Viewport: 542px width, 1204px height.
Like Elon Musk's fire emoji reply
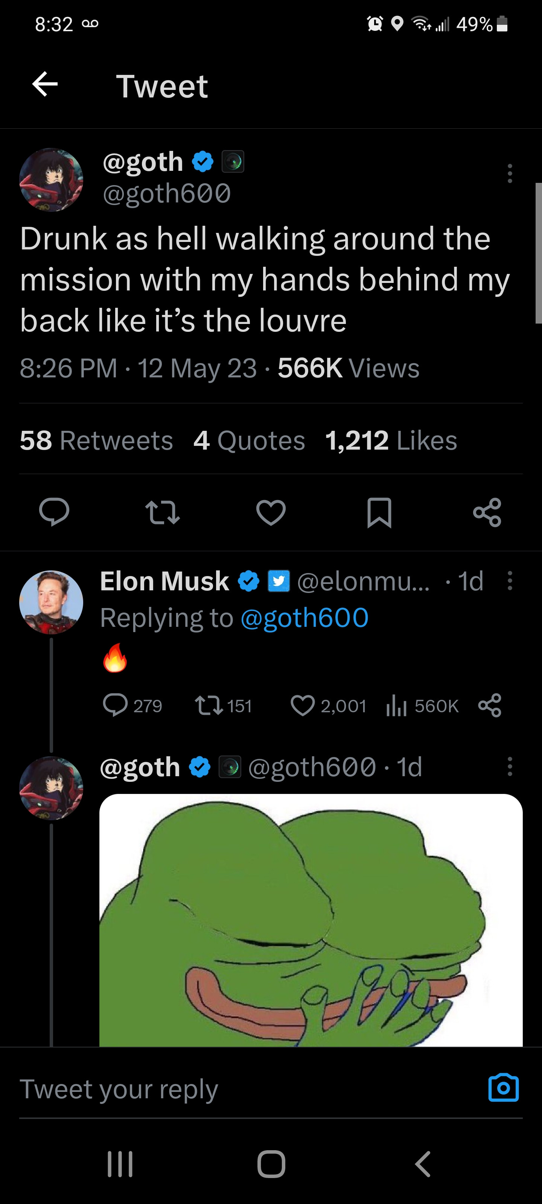[303, 706]
